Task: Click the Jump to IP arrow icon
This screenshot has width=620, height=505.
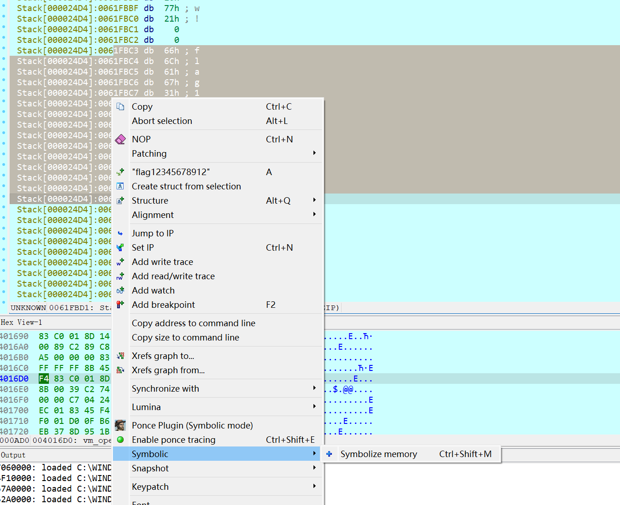Action: click(x=120, y=233)
